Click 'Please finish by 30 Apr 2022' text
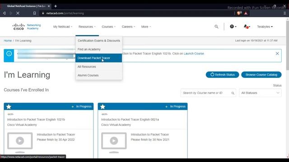 [56, 139]
